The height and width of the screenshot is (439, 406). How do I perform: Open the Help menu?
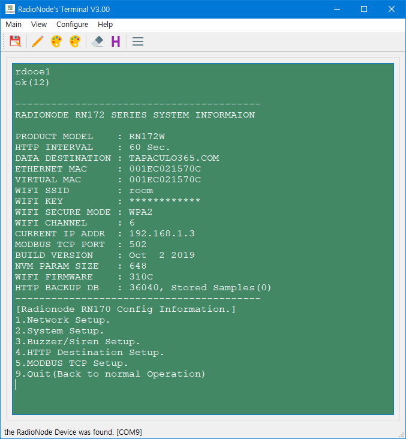tap(106, 25)
